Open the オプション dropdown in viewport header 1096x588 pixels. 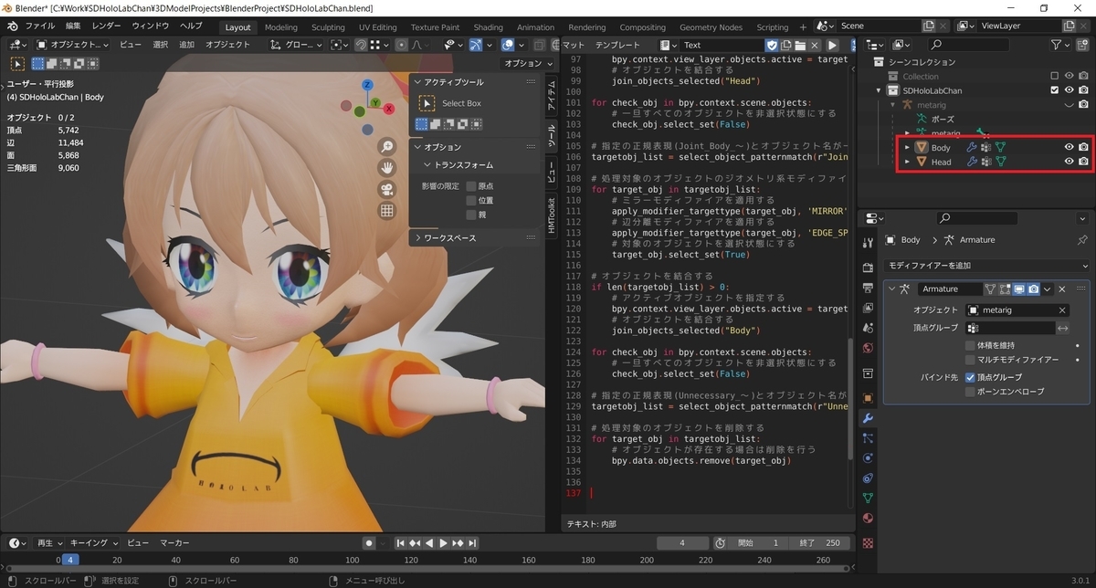pos(527,63)
